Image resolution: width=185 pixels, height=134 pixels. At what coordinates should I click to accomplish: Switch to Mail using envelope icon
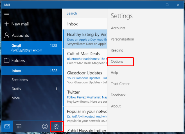7,126
